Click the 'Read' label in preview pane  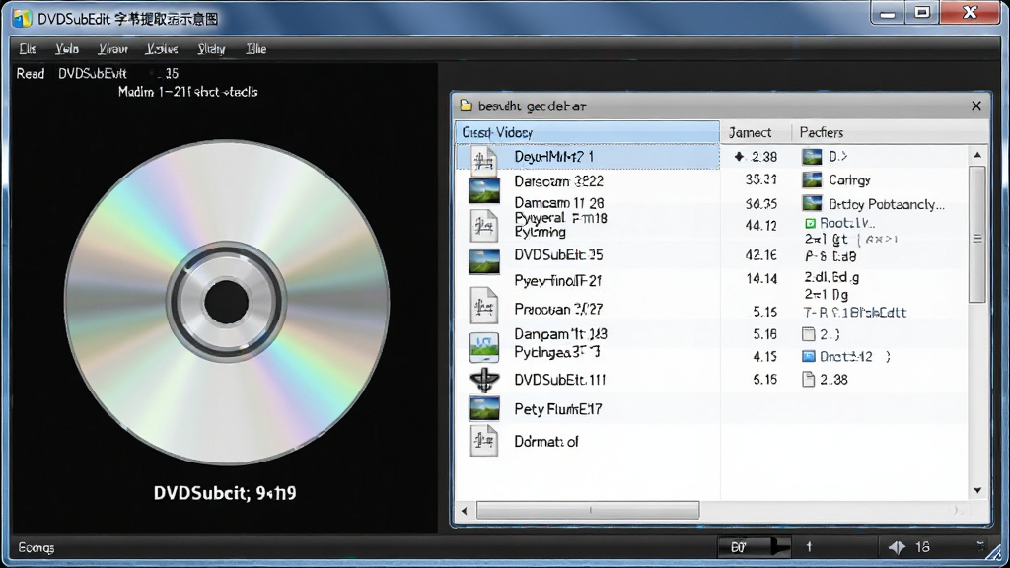31,73
